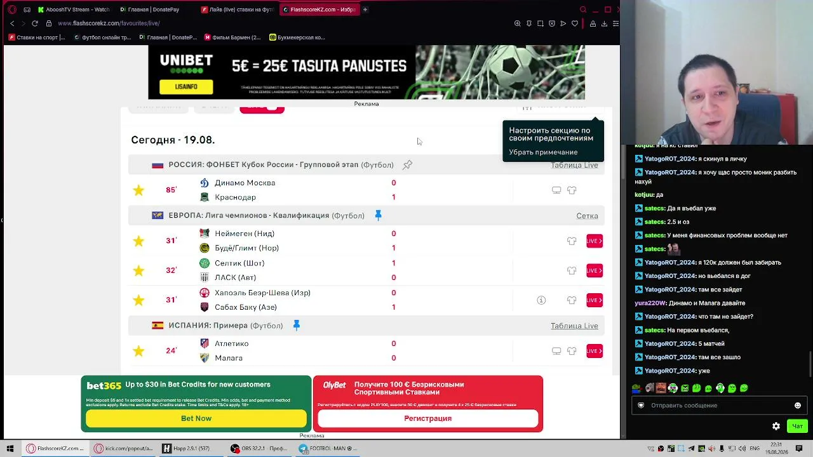
Task: Open Футбол онлайн bookmark
Action: pos(102,37)
